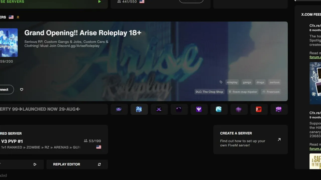This screenshot has width=321, height=180.
Task: Click the Grand Opening!! Arise Roleplay 18+ title
Action: [x=83, y=33]
